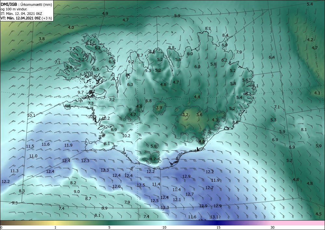Select the map value '3.8'
Screen dimensions: 325x230
click(42, 39)
